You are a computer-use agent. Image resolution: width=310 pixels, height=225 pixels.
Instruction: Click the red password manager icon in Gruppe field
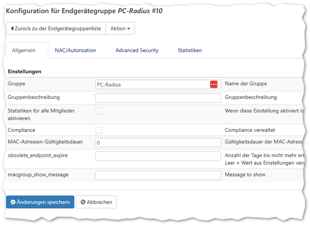[214, 85]
